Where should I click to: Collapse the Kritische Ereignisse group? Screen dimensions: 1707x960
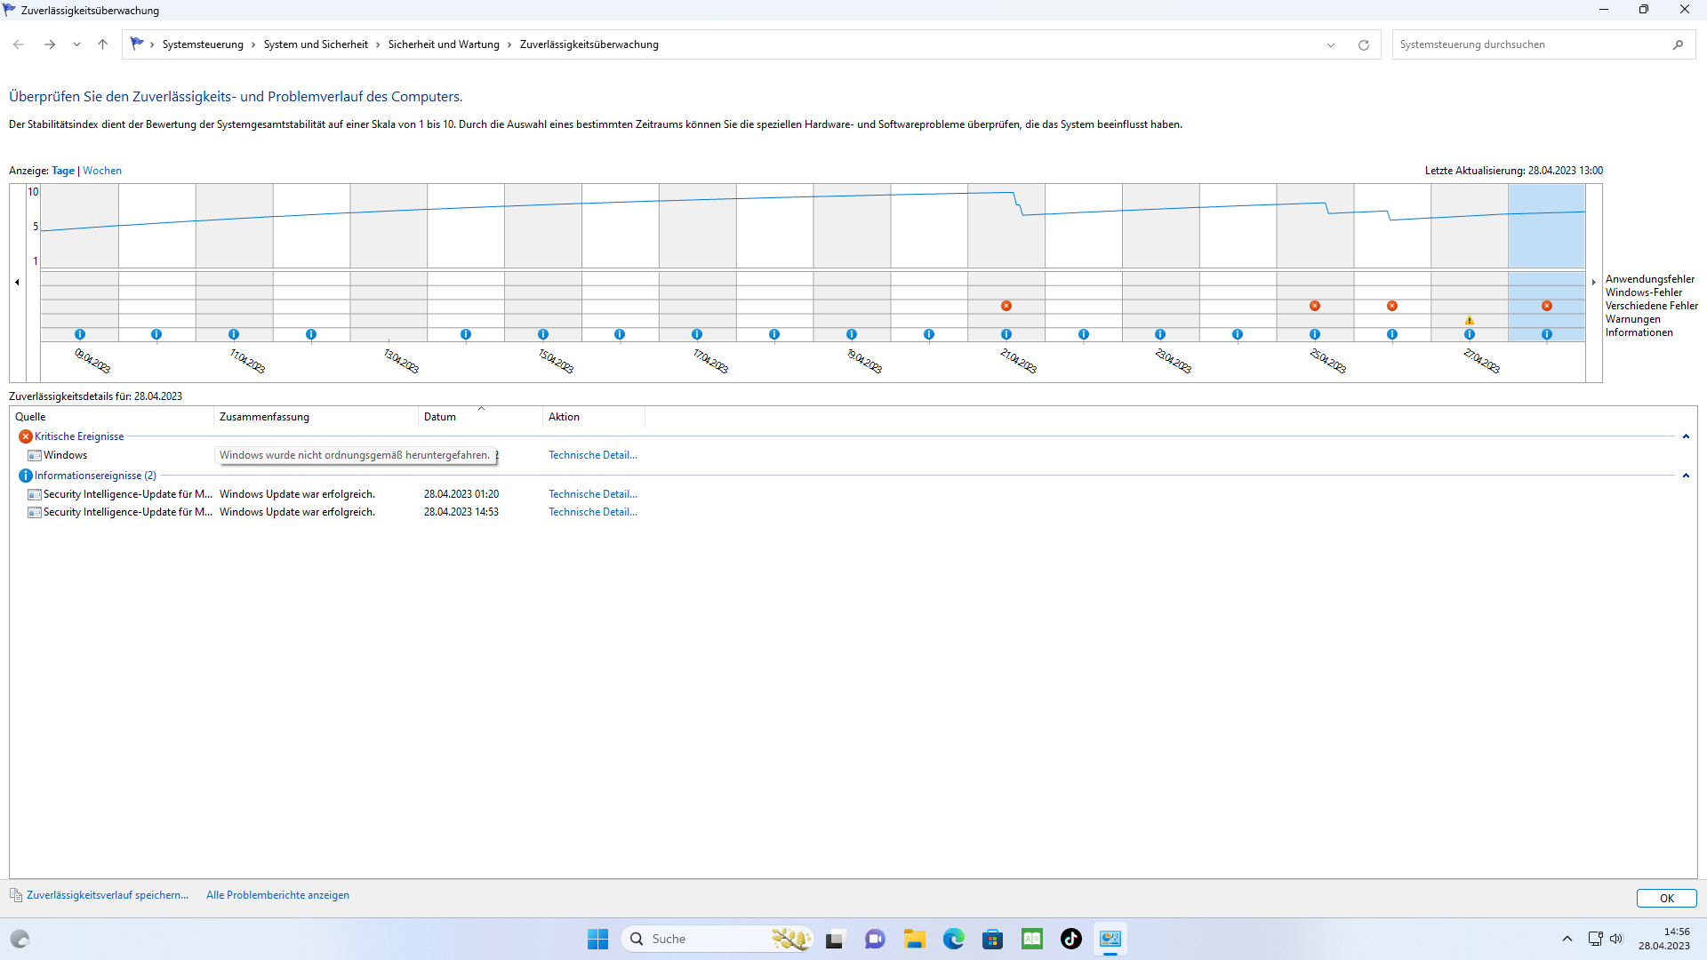[1686, 436]
